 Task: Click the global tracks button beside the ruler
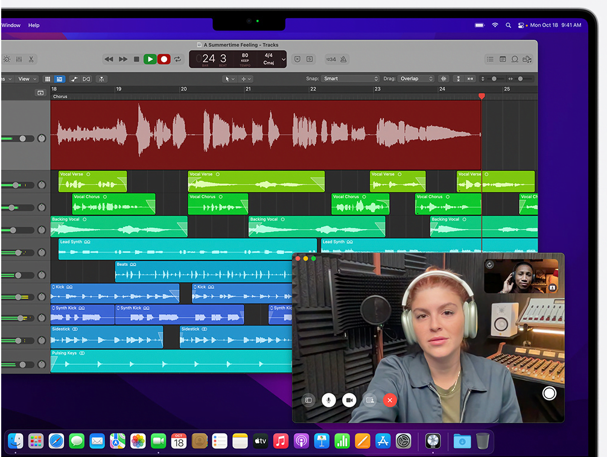click(40, 93)
